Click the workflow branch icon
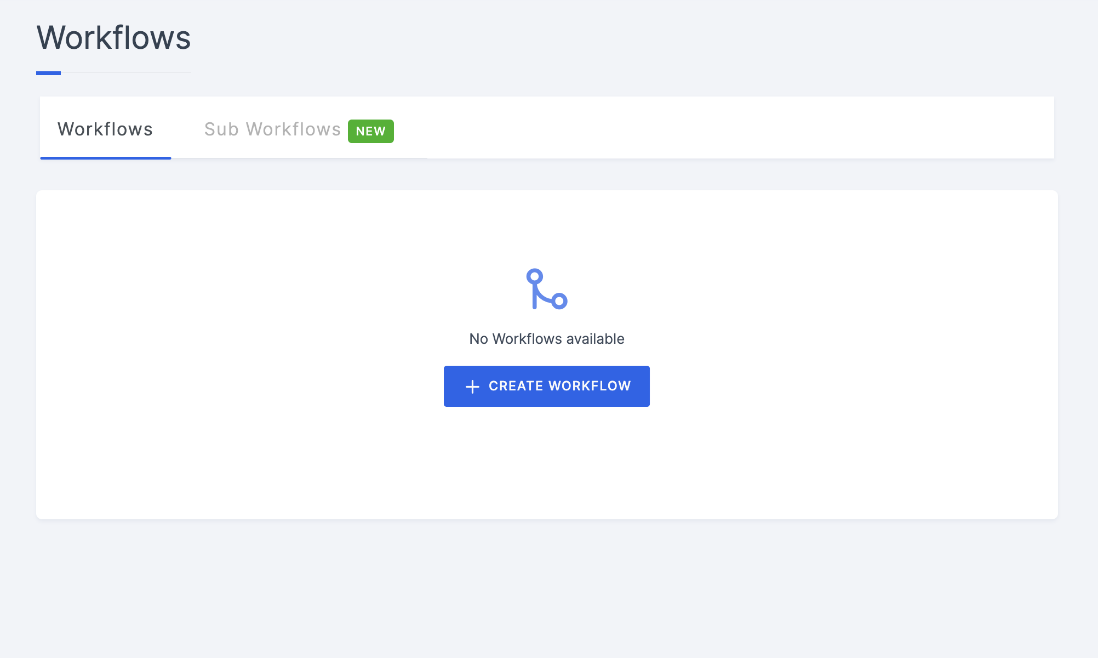Image resolution: width=1098 pixels, height=658 pixels. point(547,289)
